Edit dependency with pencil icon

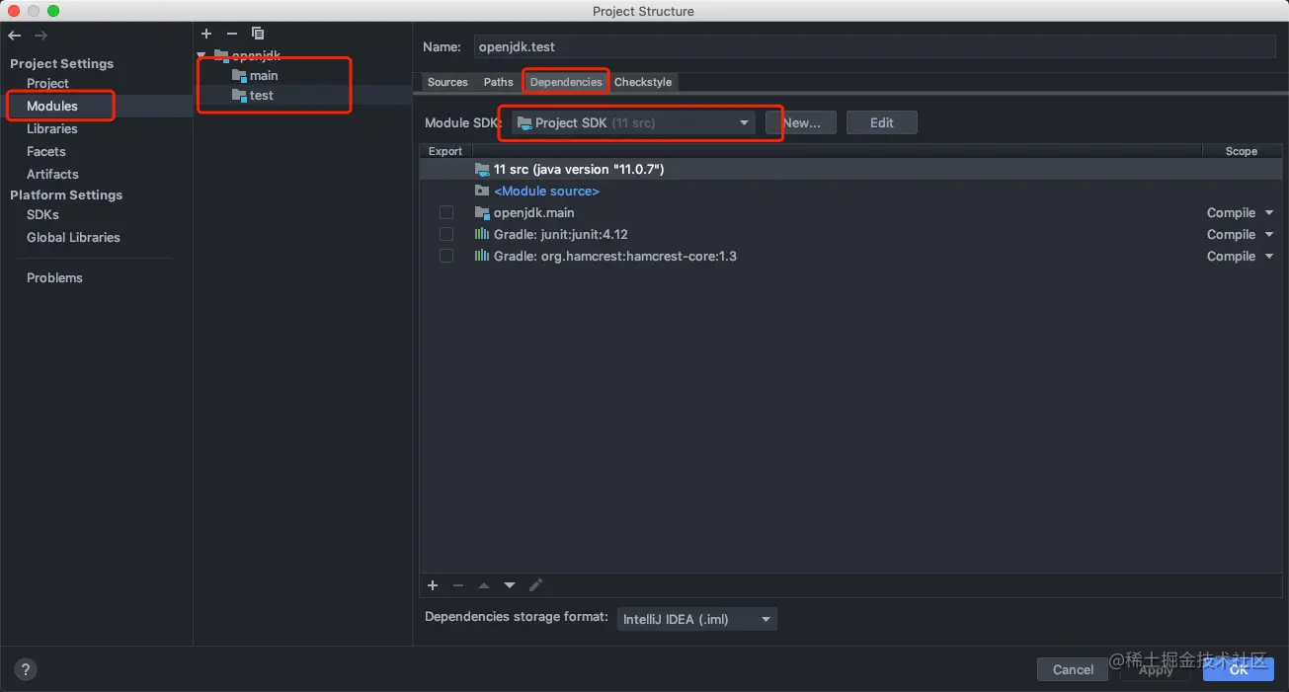click(x=535, y=585)
